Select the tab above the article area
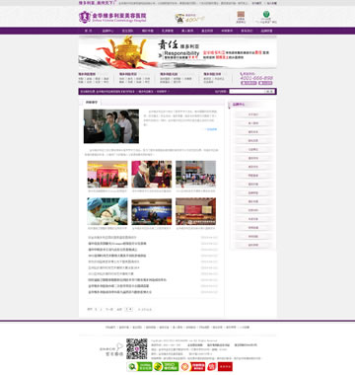The image size is (355, 375). click(91, 103)
